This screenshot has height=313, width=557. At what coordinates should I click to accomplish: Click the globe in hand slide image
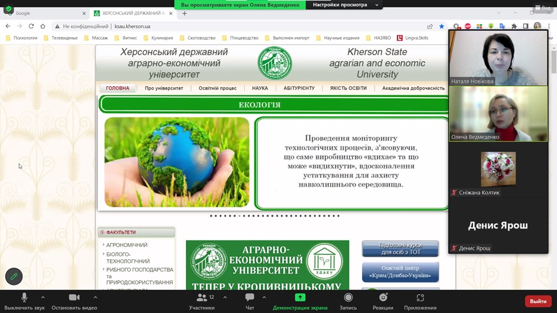click(177, 162)
